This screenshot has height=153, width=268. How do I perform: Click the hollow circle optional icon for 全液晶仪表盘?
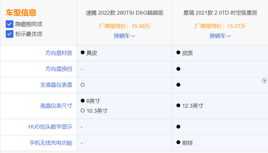82,85
